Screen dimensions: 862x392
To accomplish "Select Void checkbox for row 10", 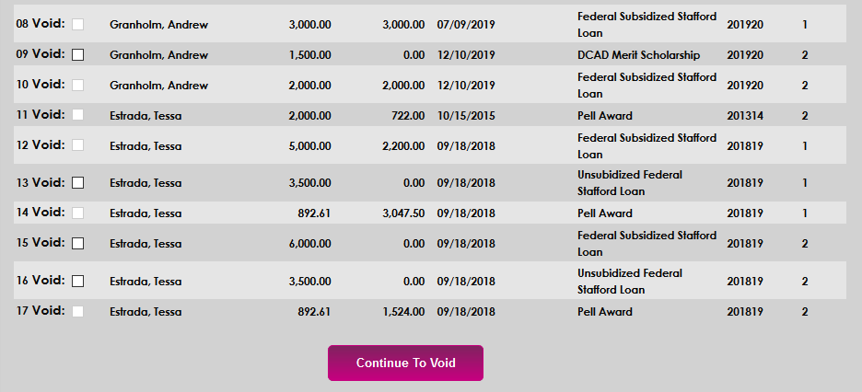I will click(x=78, y=85).
